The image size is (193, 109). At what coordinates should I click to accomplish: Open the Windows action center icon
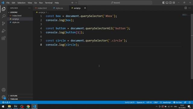pos(189,107)
